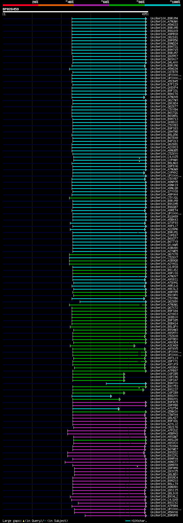Select label UniRef100_Q4LAX0
The width and height of the screenshot is (183, 523).
coord(164,63)
